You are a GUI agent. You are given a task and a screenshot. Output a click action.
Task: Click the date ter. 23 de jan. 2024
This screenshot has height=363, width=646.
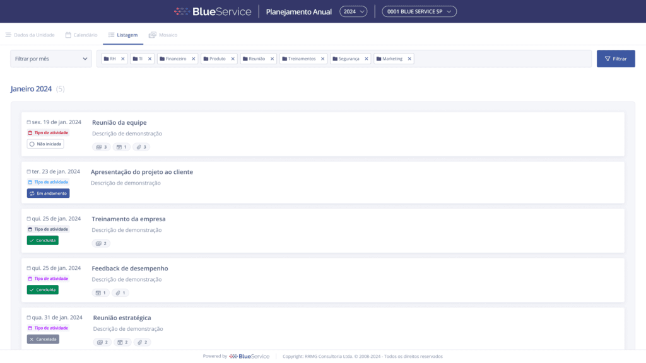click(54, 171)
